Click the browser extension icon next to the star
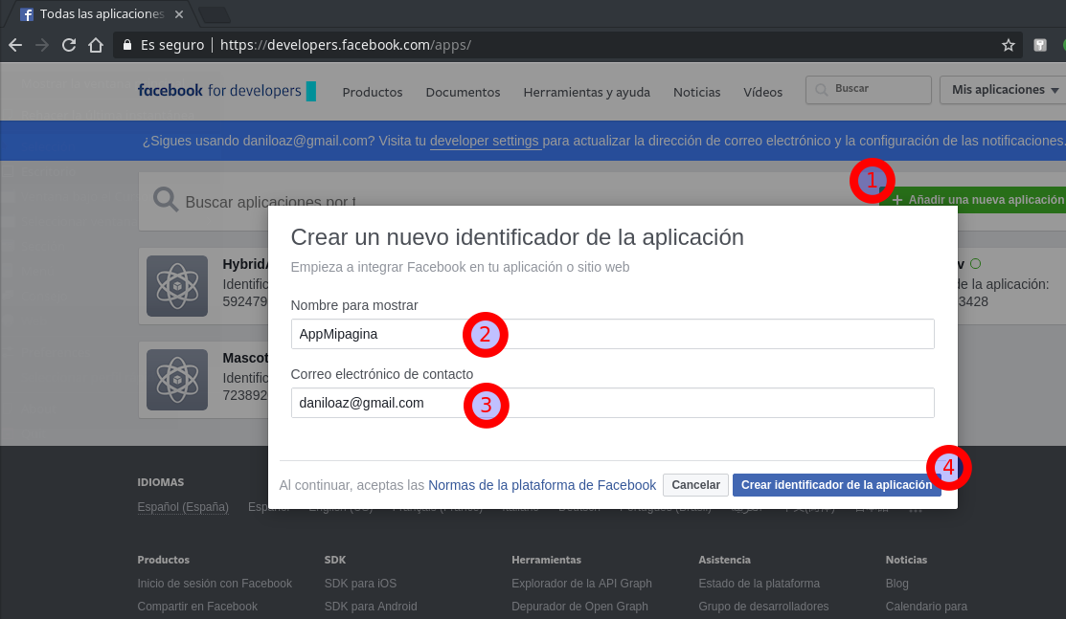Image resolution: width=1066 pixels, height=619 pixels. coord(1040,45)
